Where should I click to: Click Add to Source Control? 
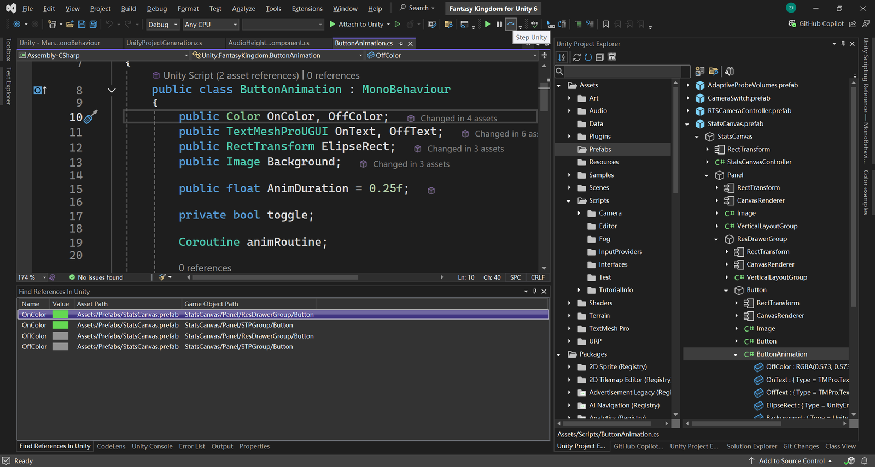pyautogui.click(x=791, y=461)
